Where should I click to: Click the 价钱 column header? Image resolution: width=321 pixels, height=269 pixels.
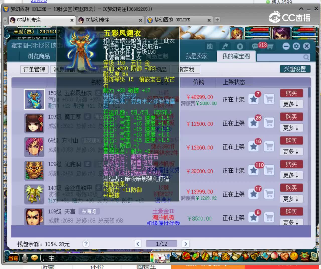tap(198, 82)
